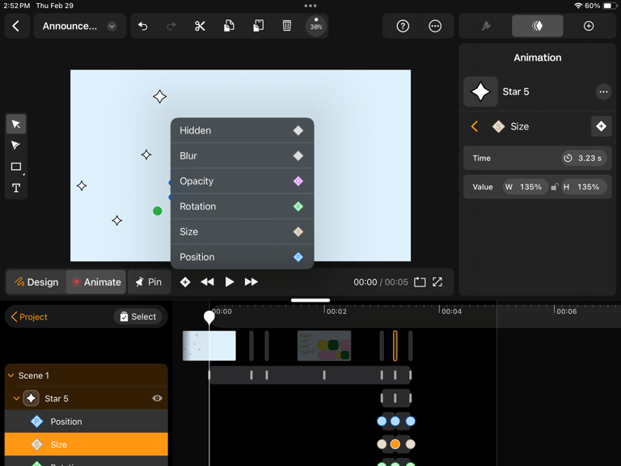Select the orange-outlined timeline marker

(x=395, y=346)
